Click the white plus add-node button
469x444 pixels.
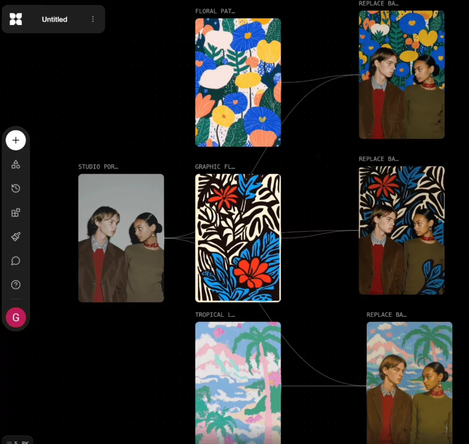coord(16,140)
